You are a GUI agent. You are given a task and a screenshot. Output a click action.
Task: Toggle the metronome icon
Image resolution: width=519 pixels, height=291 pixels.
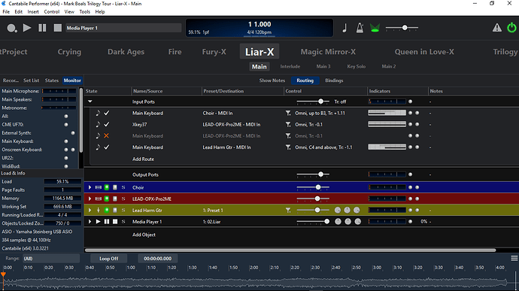click(360, 28)
